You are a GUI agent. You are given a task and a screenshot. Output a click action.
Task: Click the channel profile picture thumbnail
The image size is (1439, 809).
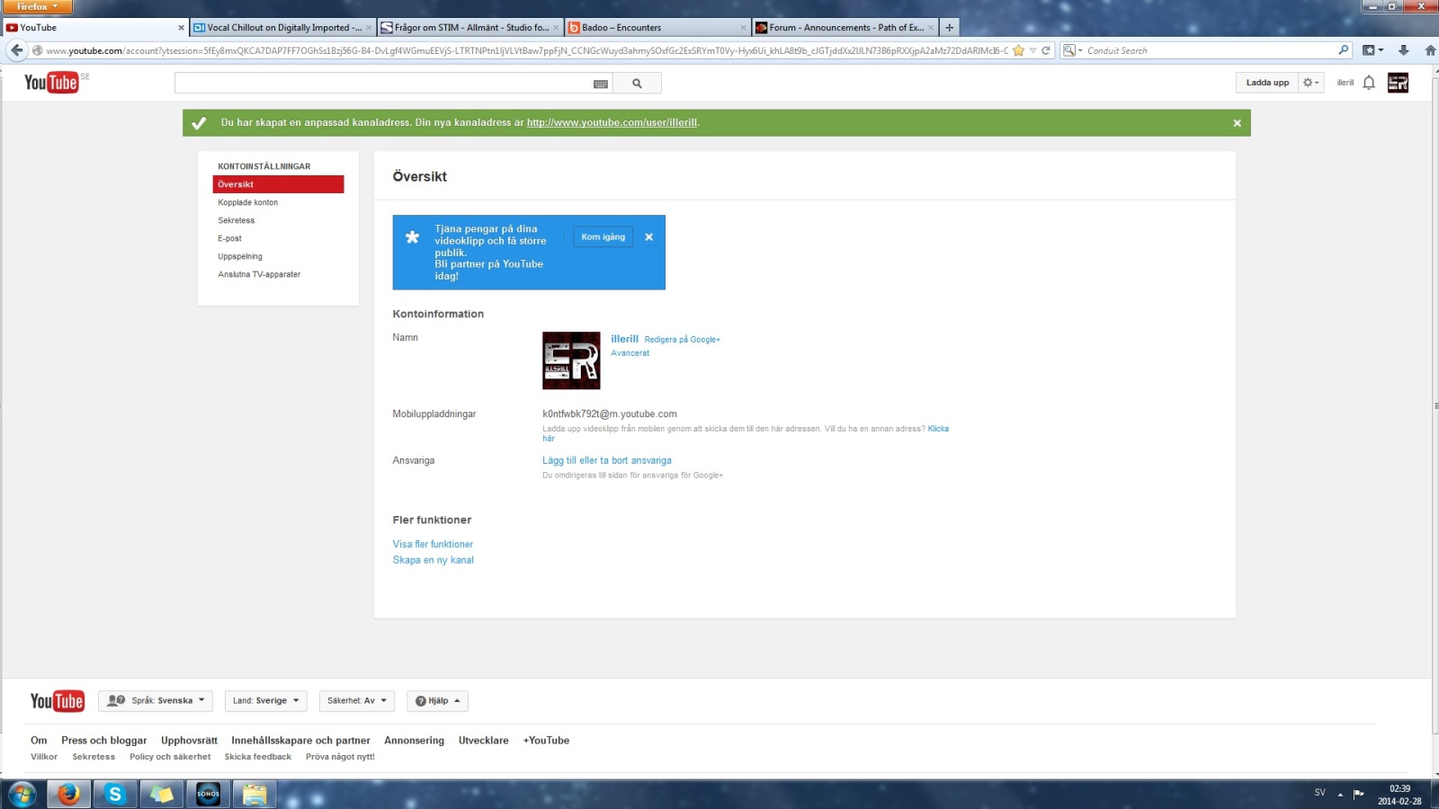click(571, 360)
